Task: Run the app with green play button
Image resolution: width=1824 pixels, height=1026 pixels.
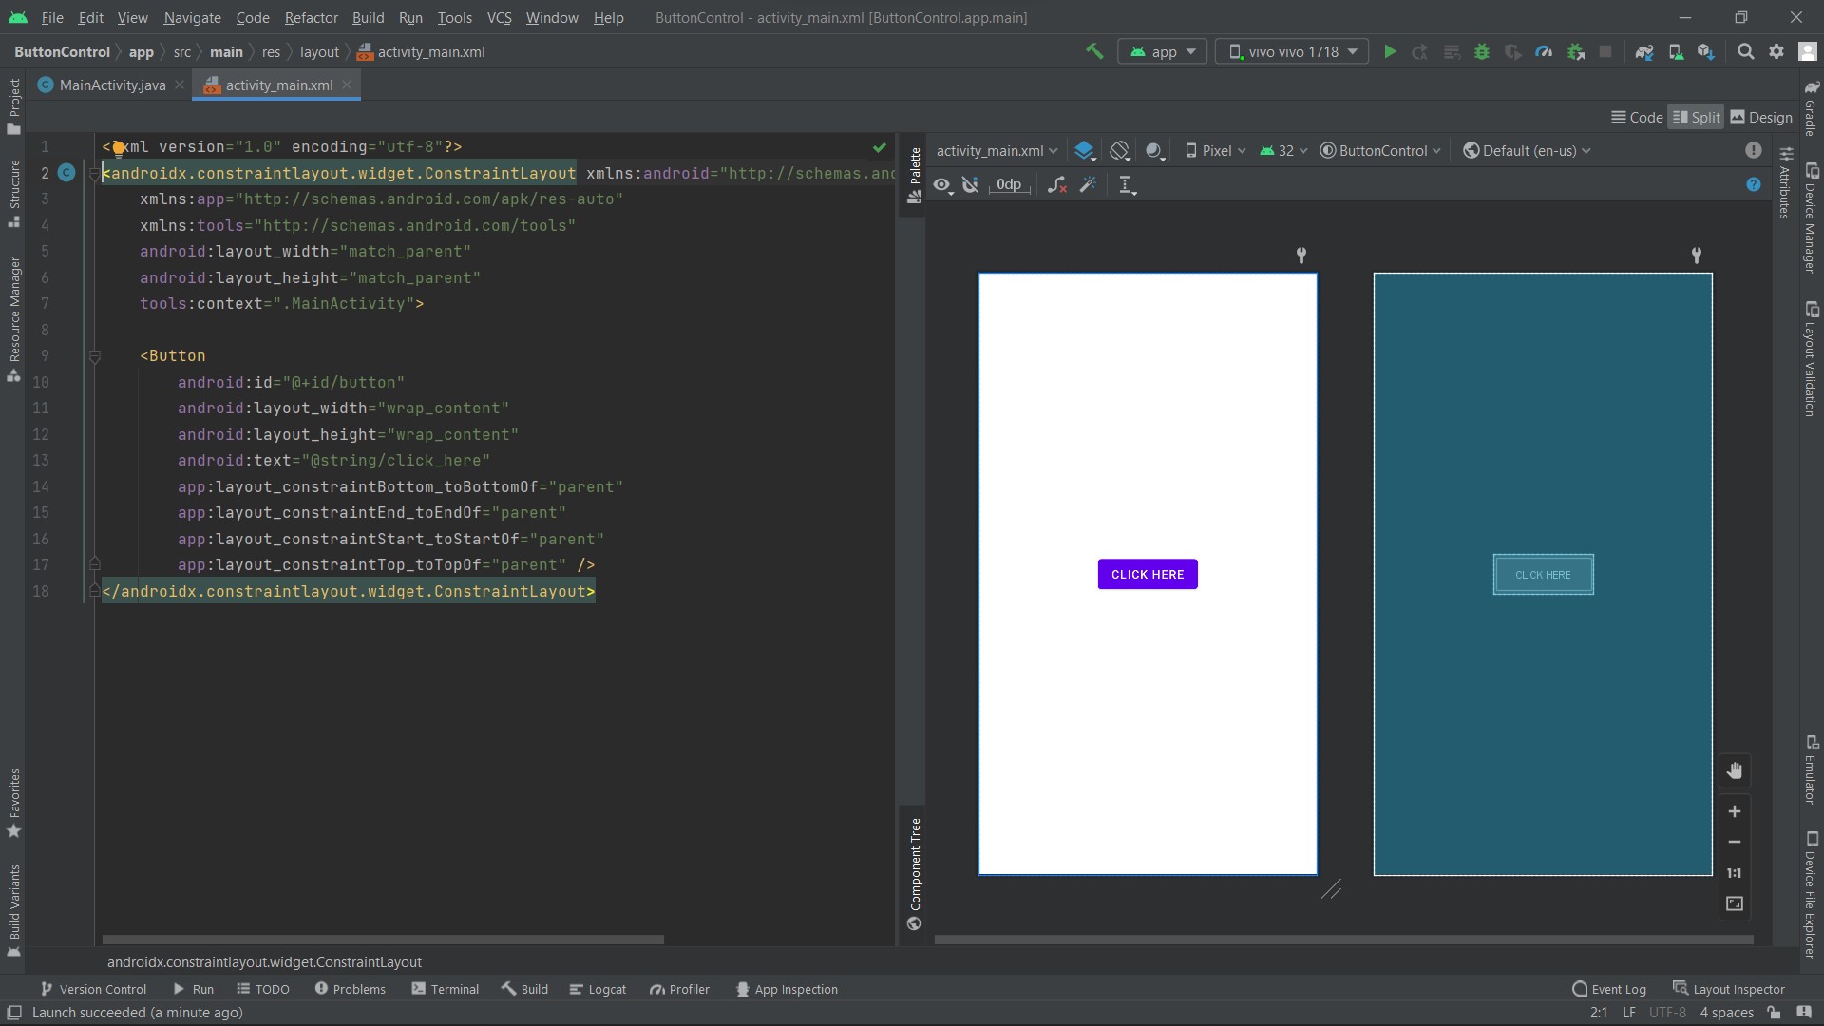Action: pyautogui.click(x=1390, y=51)
